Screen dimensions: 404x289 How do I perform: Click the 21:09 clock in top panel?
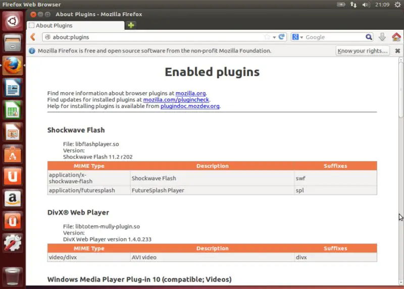(x=382, y=5)
